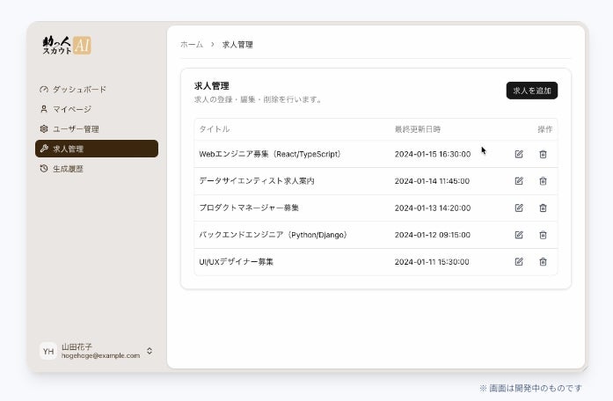Select UI/UXデザイナー募集 title

coord(236,262)
